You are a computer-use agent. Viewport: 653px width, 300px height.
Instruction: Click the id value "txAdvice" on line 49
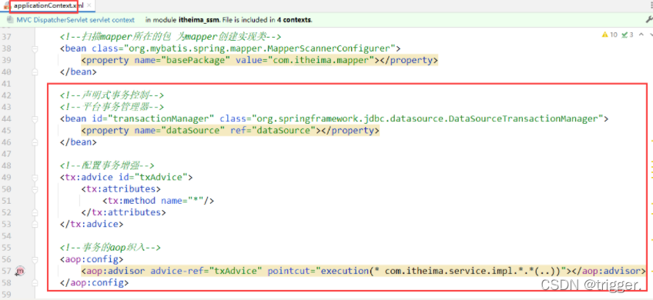click(x=160, y=177)
